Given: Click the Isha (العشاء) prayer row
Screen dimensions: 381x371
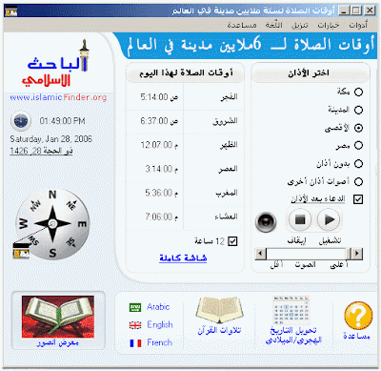Looking at the screenshot, I should 186,216.
